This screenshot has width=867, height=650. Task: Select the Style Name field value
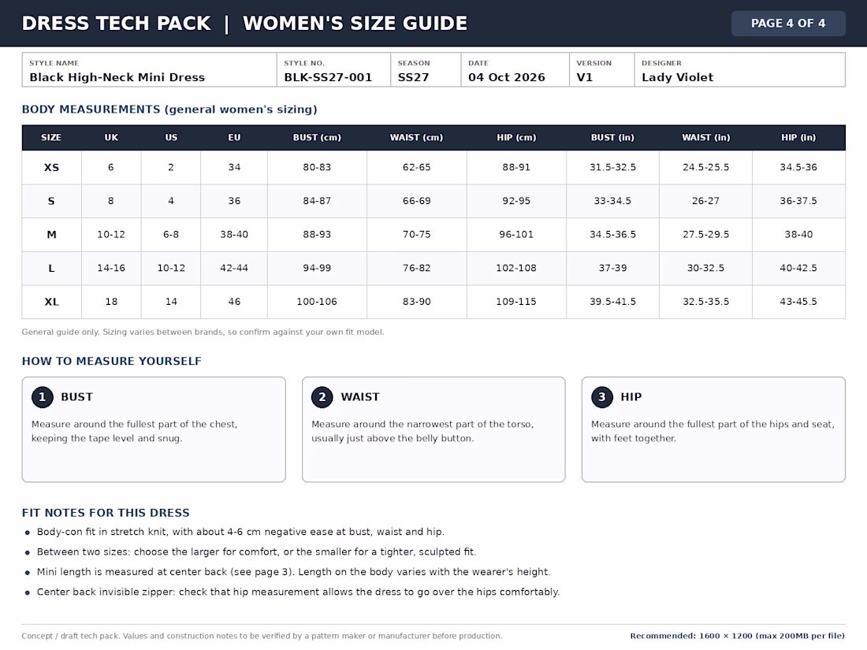[x=117, y=77]
